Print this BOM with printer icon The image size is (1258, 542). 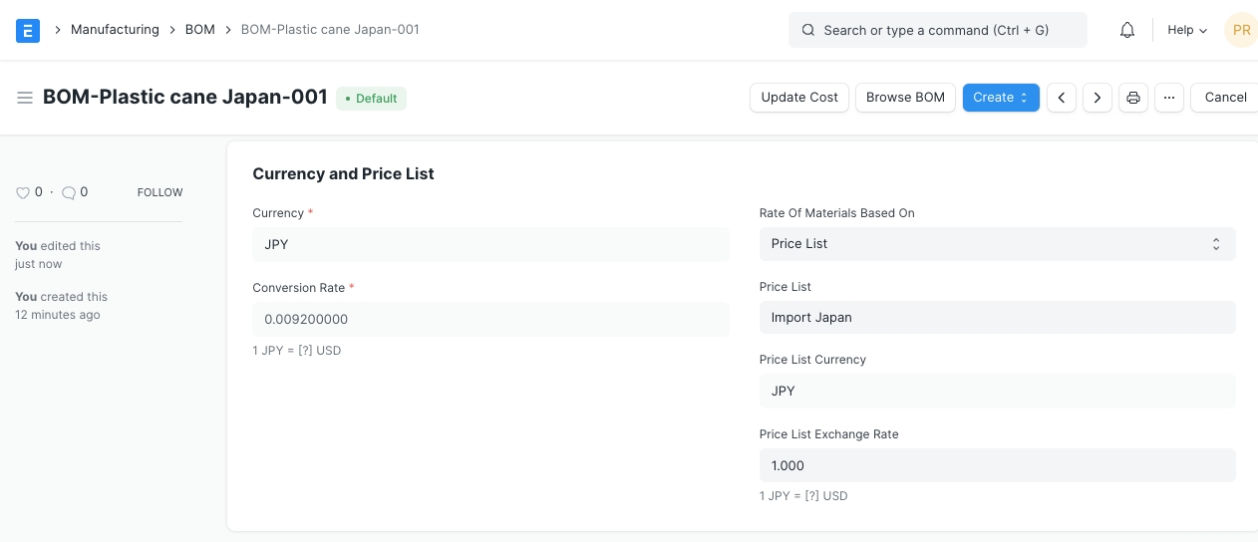[x=1133, y=98]
